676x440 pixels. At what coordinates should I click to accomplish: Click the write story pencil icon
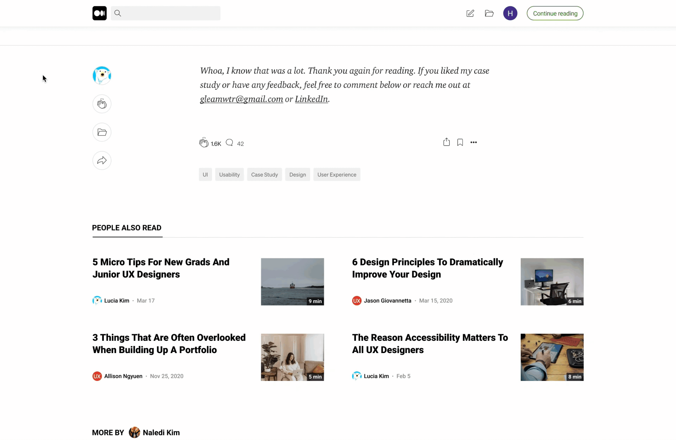[x=470, y=13]
